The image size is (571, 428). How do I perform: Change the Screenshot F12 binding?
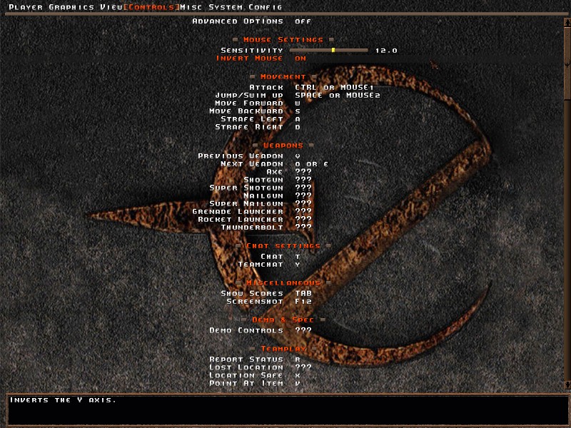tap(269, 302)
